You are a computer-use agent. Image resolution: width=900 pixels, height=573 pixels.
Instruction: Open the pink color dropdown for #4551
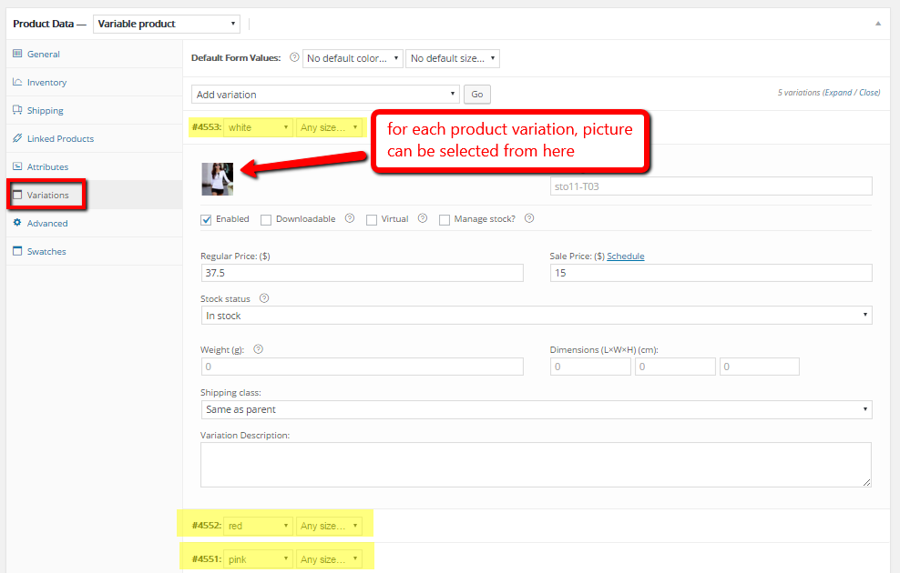259,559
